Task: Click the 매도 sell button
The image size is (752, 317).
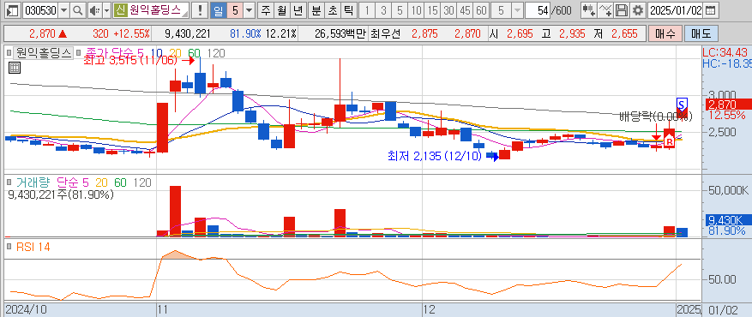Action: tap(701, 33)
